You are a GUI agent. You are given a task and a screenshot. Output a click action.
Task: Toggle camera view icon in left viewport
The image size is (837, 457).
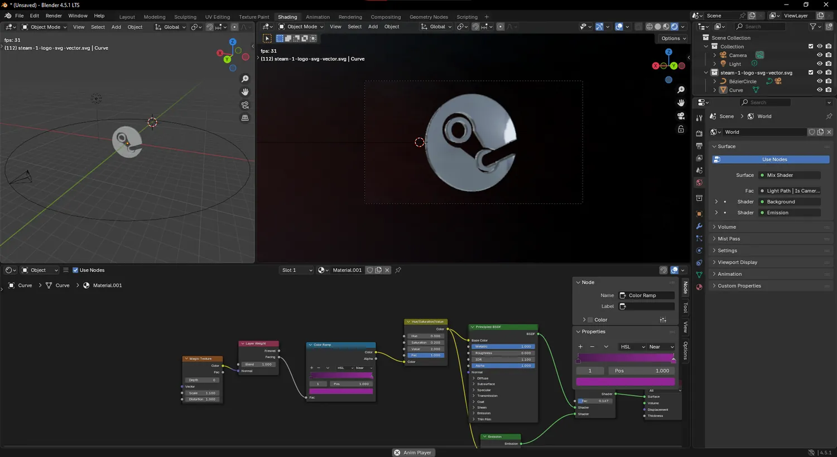click(245, 105)
